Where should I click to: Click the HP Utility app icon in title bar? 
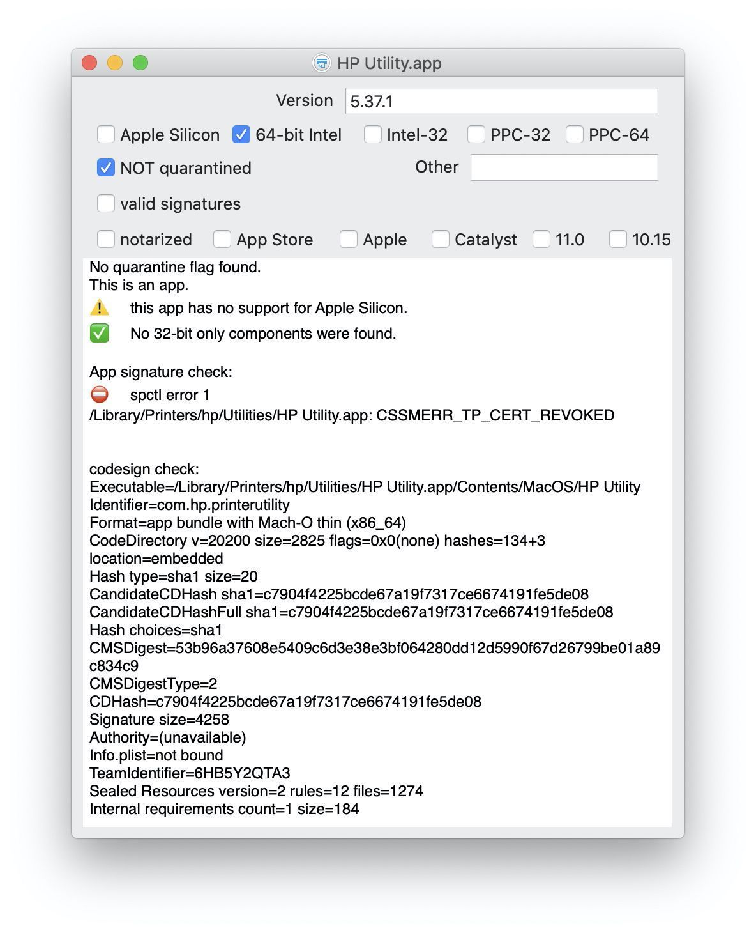[322, 63]
